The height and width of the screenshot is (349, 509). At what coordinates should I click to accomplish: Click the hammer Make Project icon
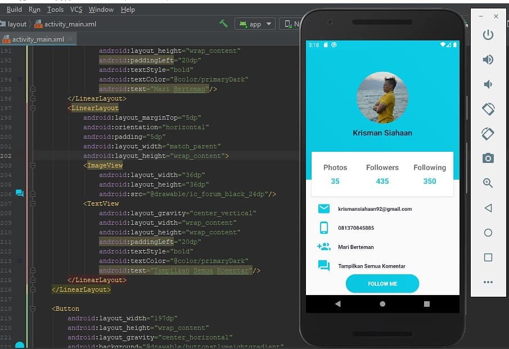(224, 24)
